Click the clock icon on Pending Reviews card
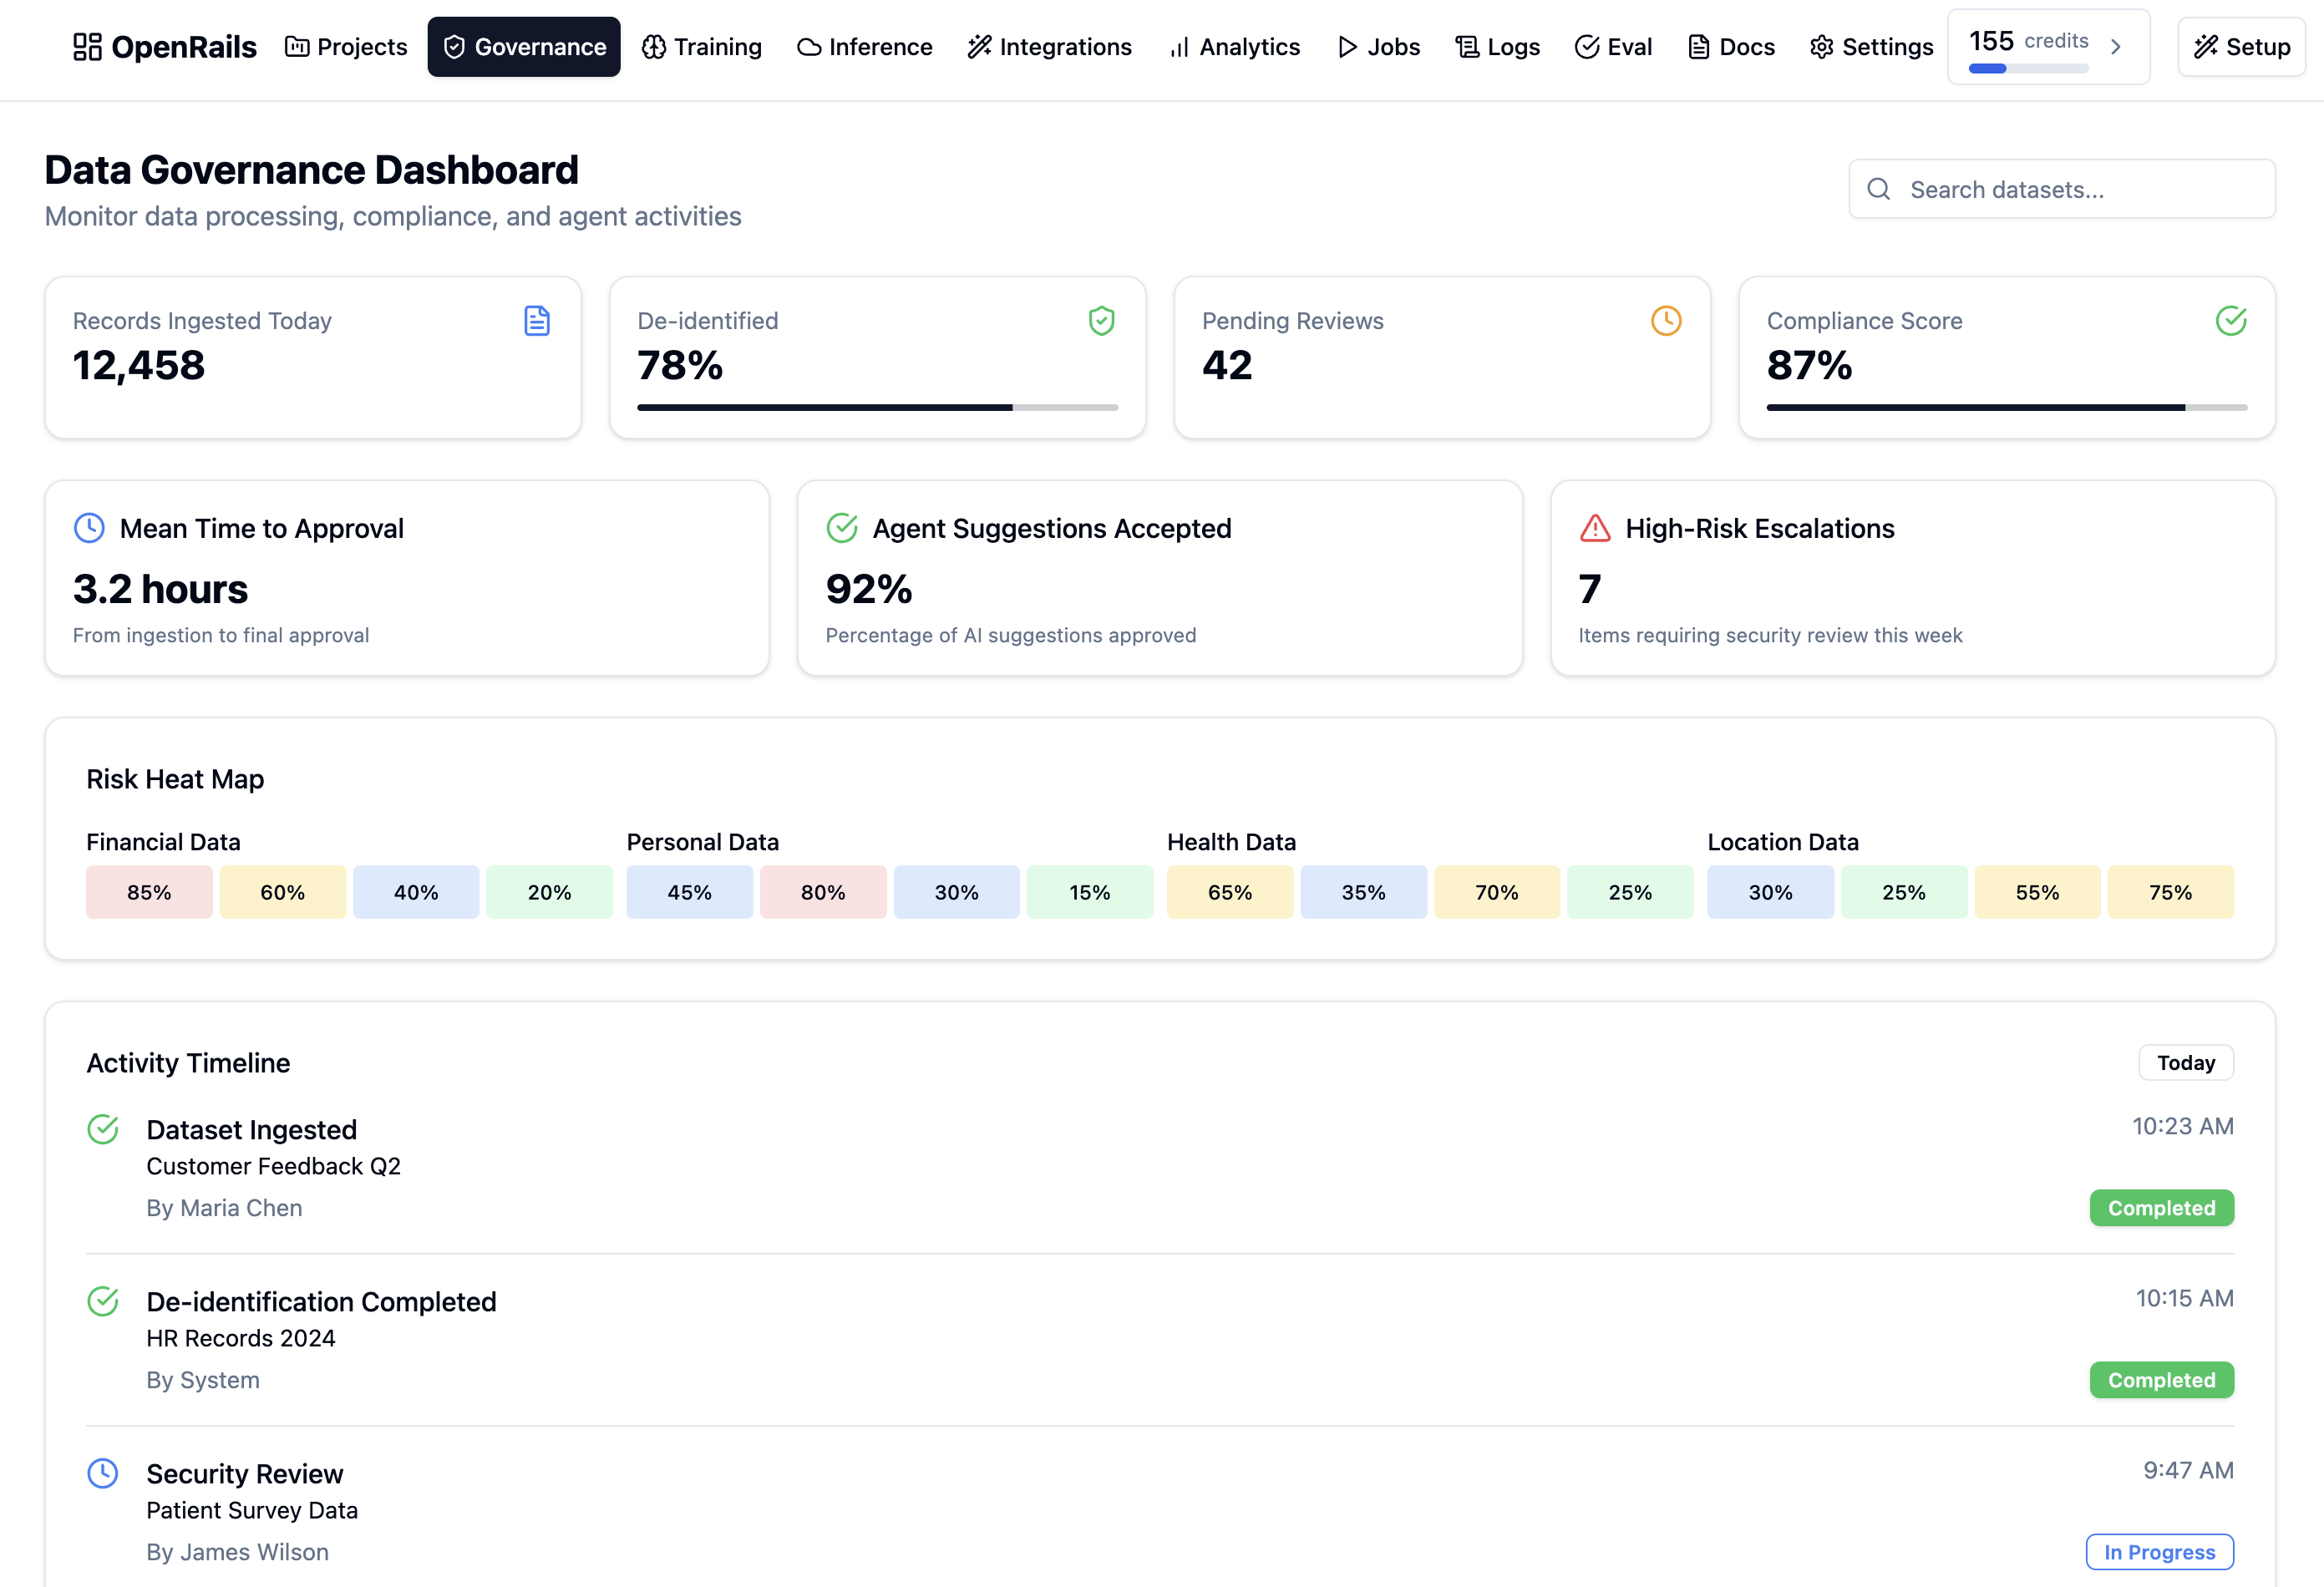The height and width of the screenshot is (1587, 2324). (1665, 321)
